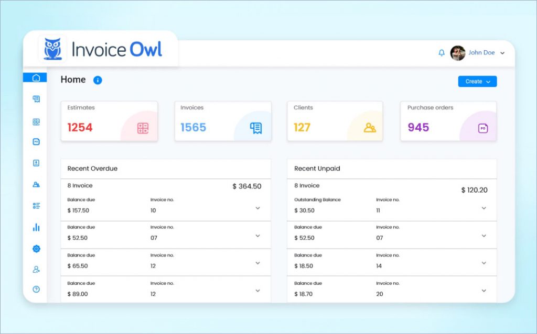This screenshot has height=334, width=537.
Task: Open Clients from the sidebar people icon
Action: click(x=36, y=184)
